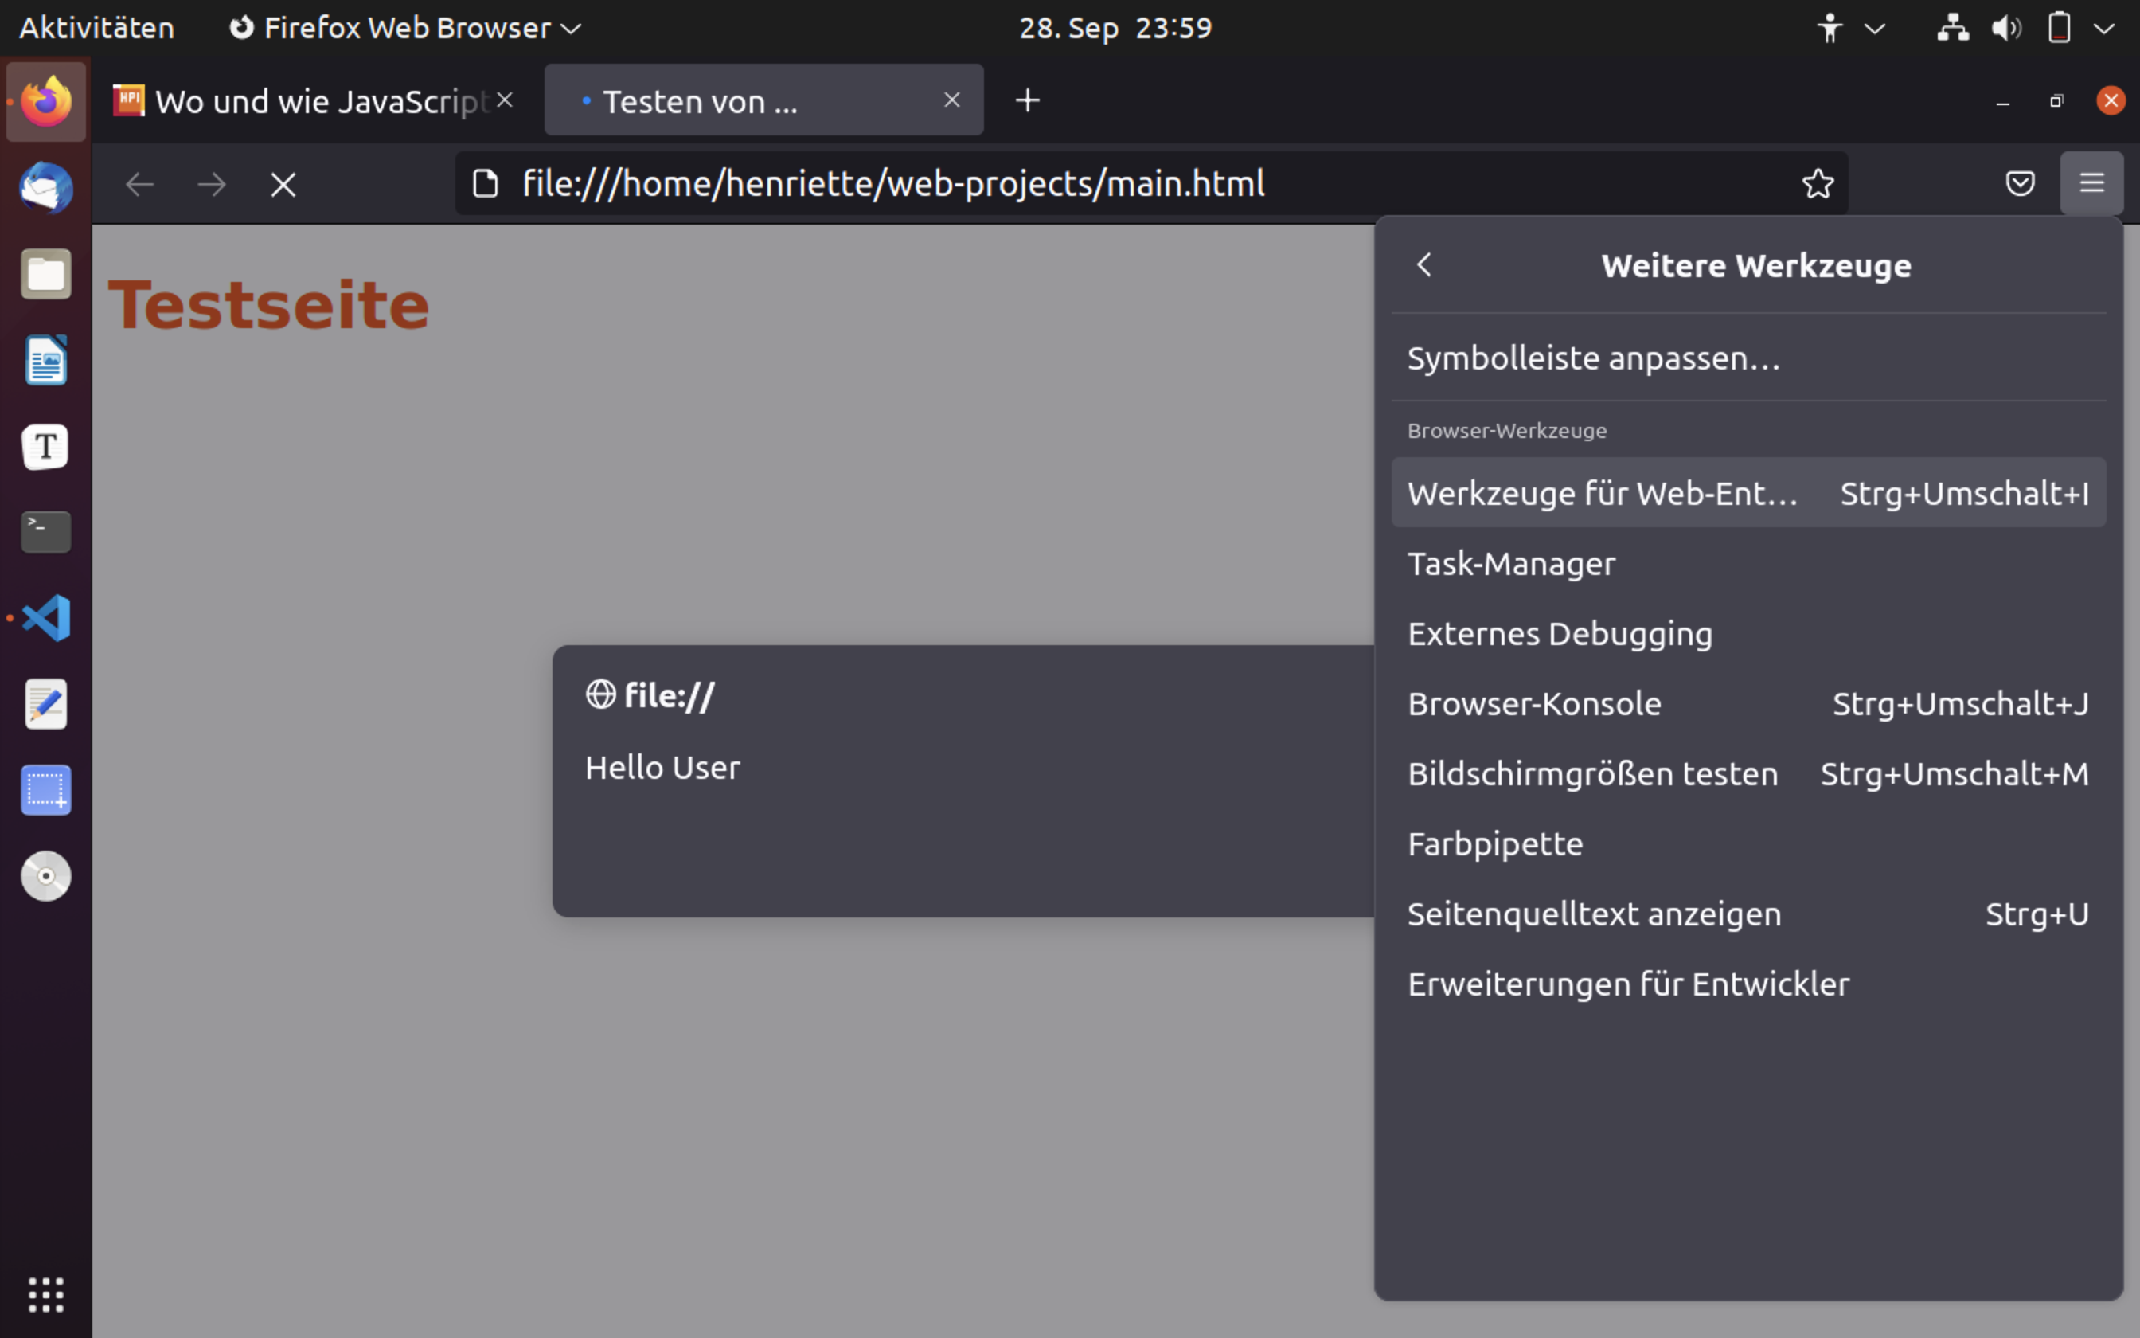2140x1338 pixels.
Task: Click 'Hello User' text in alert dialog
Action: click(x=662, y=767)
